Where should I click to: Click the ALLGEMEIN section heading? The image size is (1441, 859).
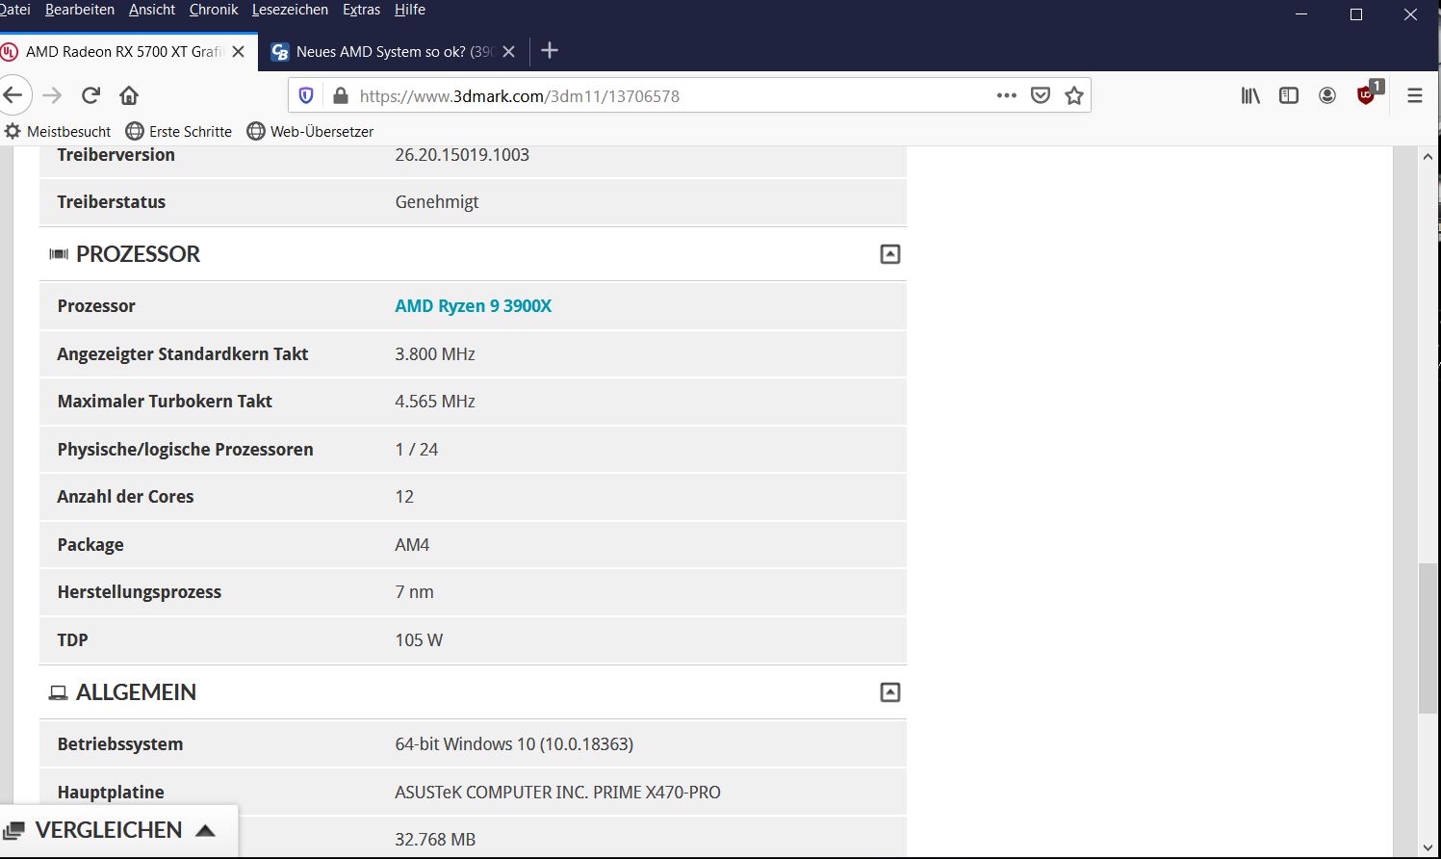pos(136,692)
